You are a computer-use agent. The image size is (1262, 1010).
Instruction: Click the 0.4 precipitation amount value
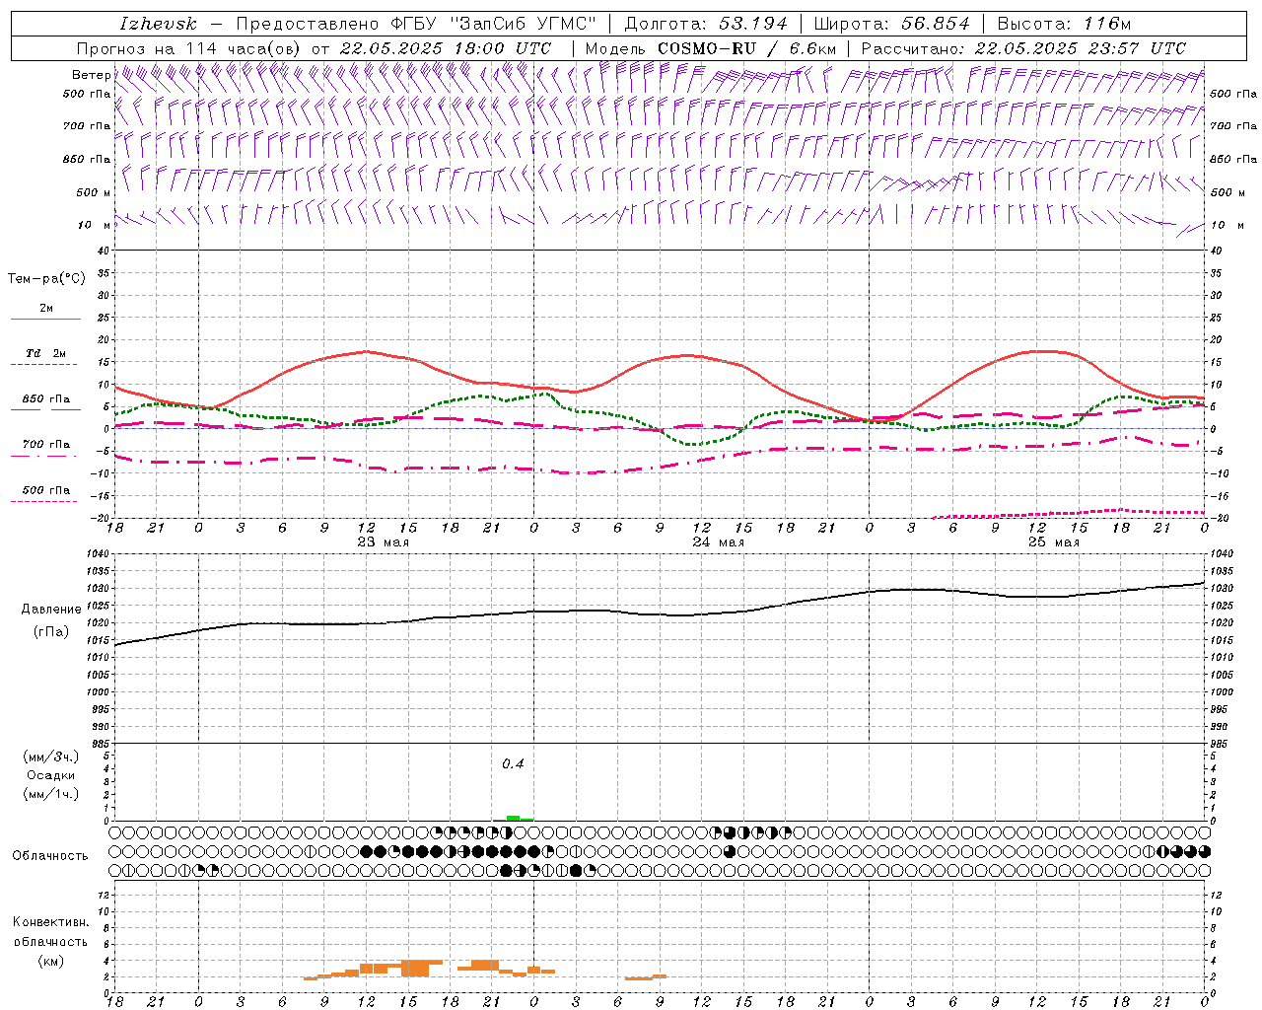(x=513, y=764)
